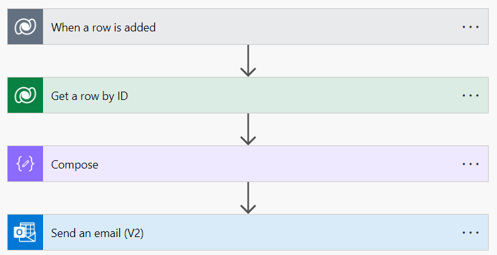Image resolution: width=497 pixels, height=255 pixels.
Task: Open the three-dots menu on Send an email (V2)
Action: coord(471,233)
